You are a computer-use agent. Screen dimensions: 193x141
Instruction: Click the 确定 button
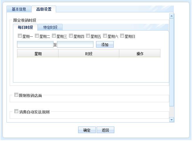87,130
